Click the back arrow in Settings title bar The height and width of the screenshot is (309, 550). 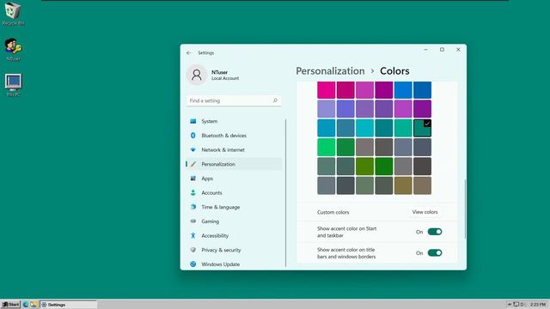pyautogui.click(x=189, y=53)
